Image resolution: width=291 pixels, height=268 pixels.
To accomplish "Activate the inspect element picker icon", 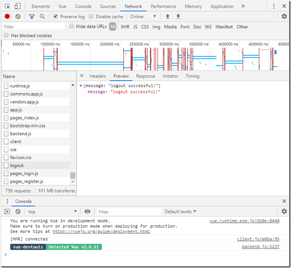I will (x=7, y=6).
